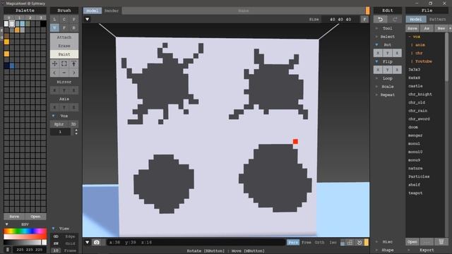
Task: Switch to the Model tab above viewport
Action: 93,11
